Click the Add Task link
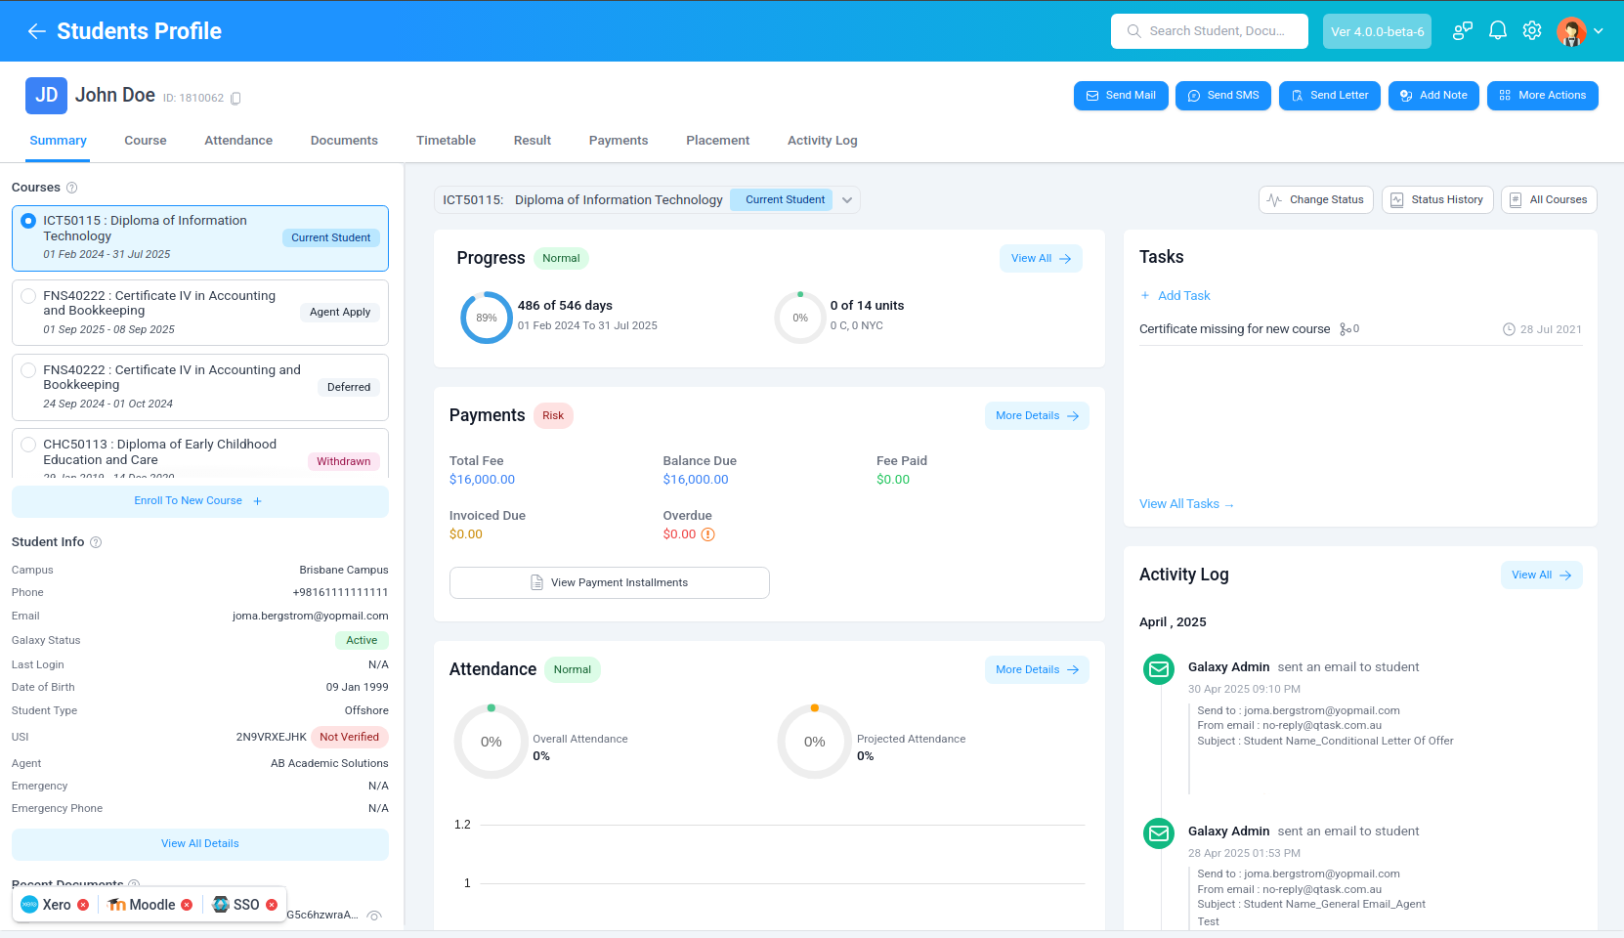The image size is (1624, 938). [x=1183, y=296]
